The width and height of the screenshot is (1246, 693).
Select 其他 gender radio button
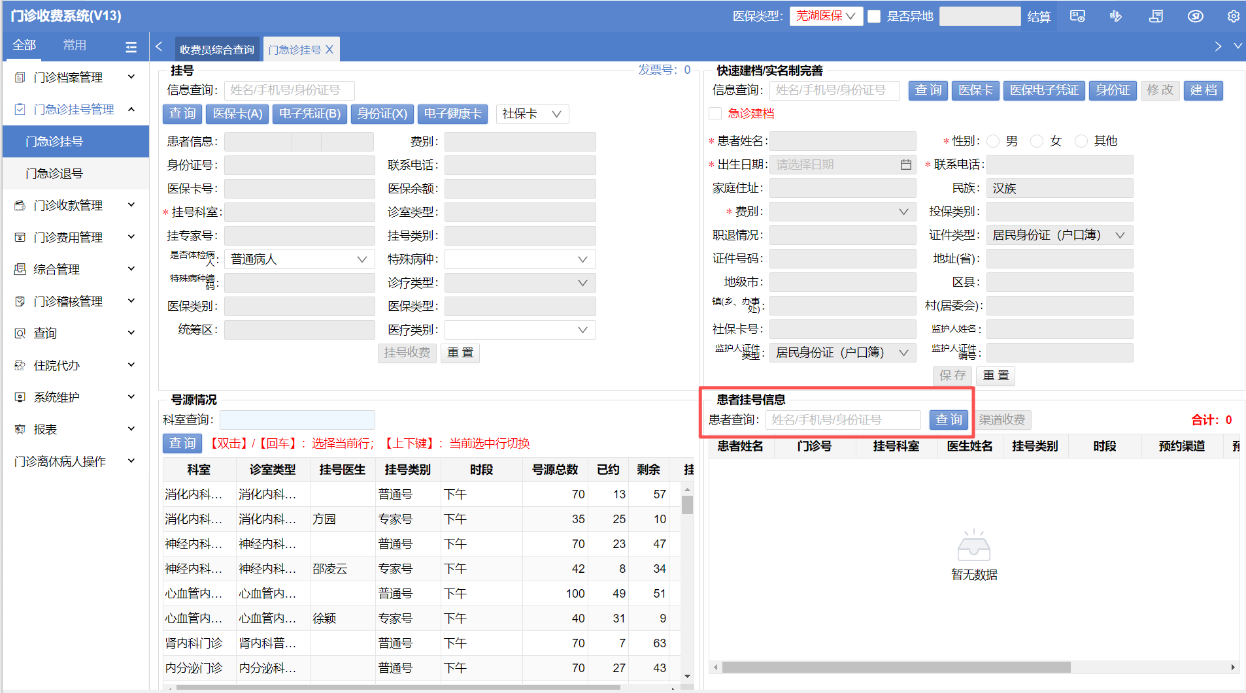(x=1081, y=141)
